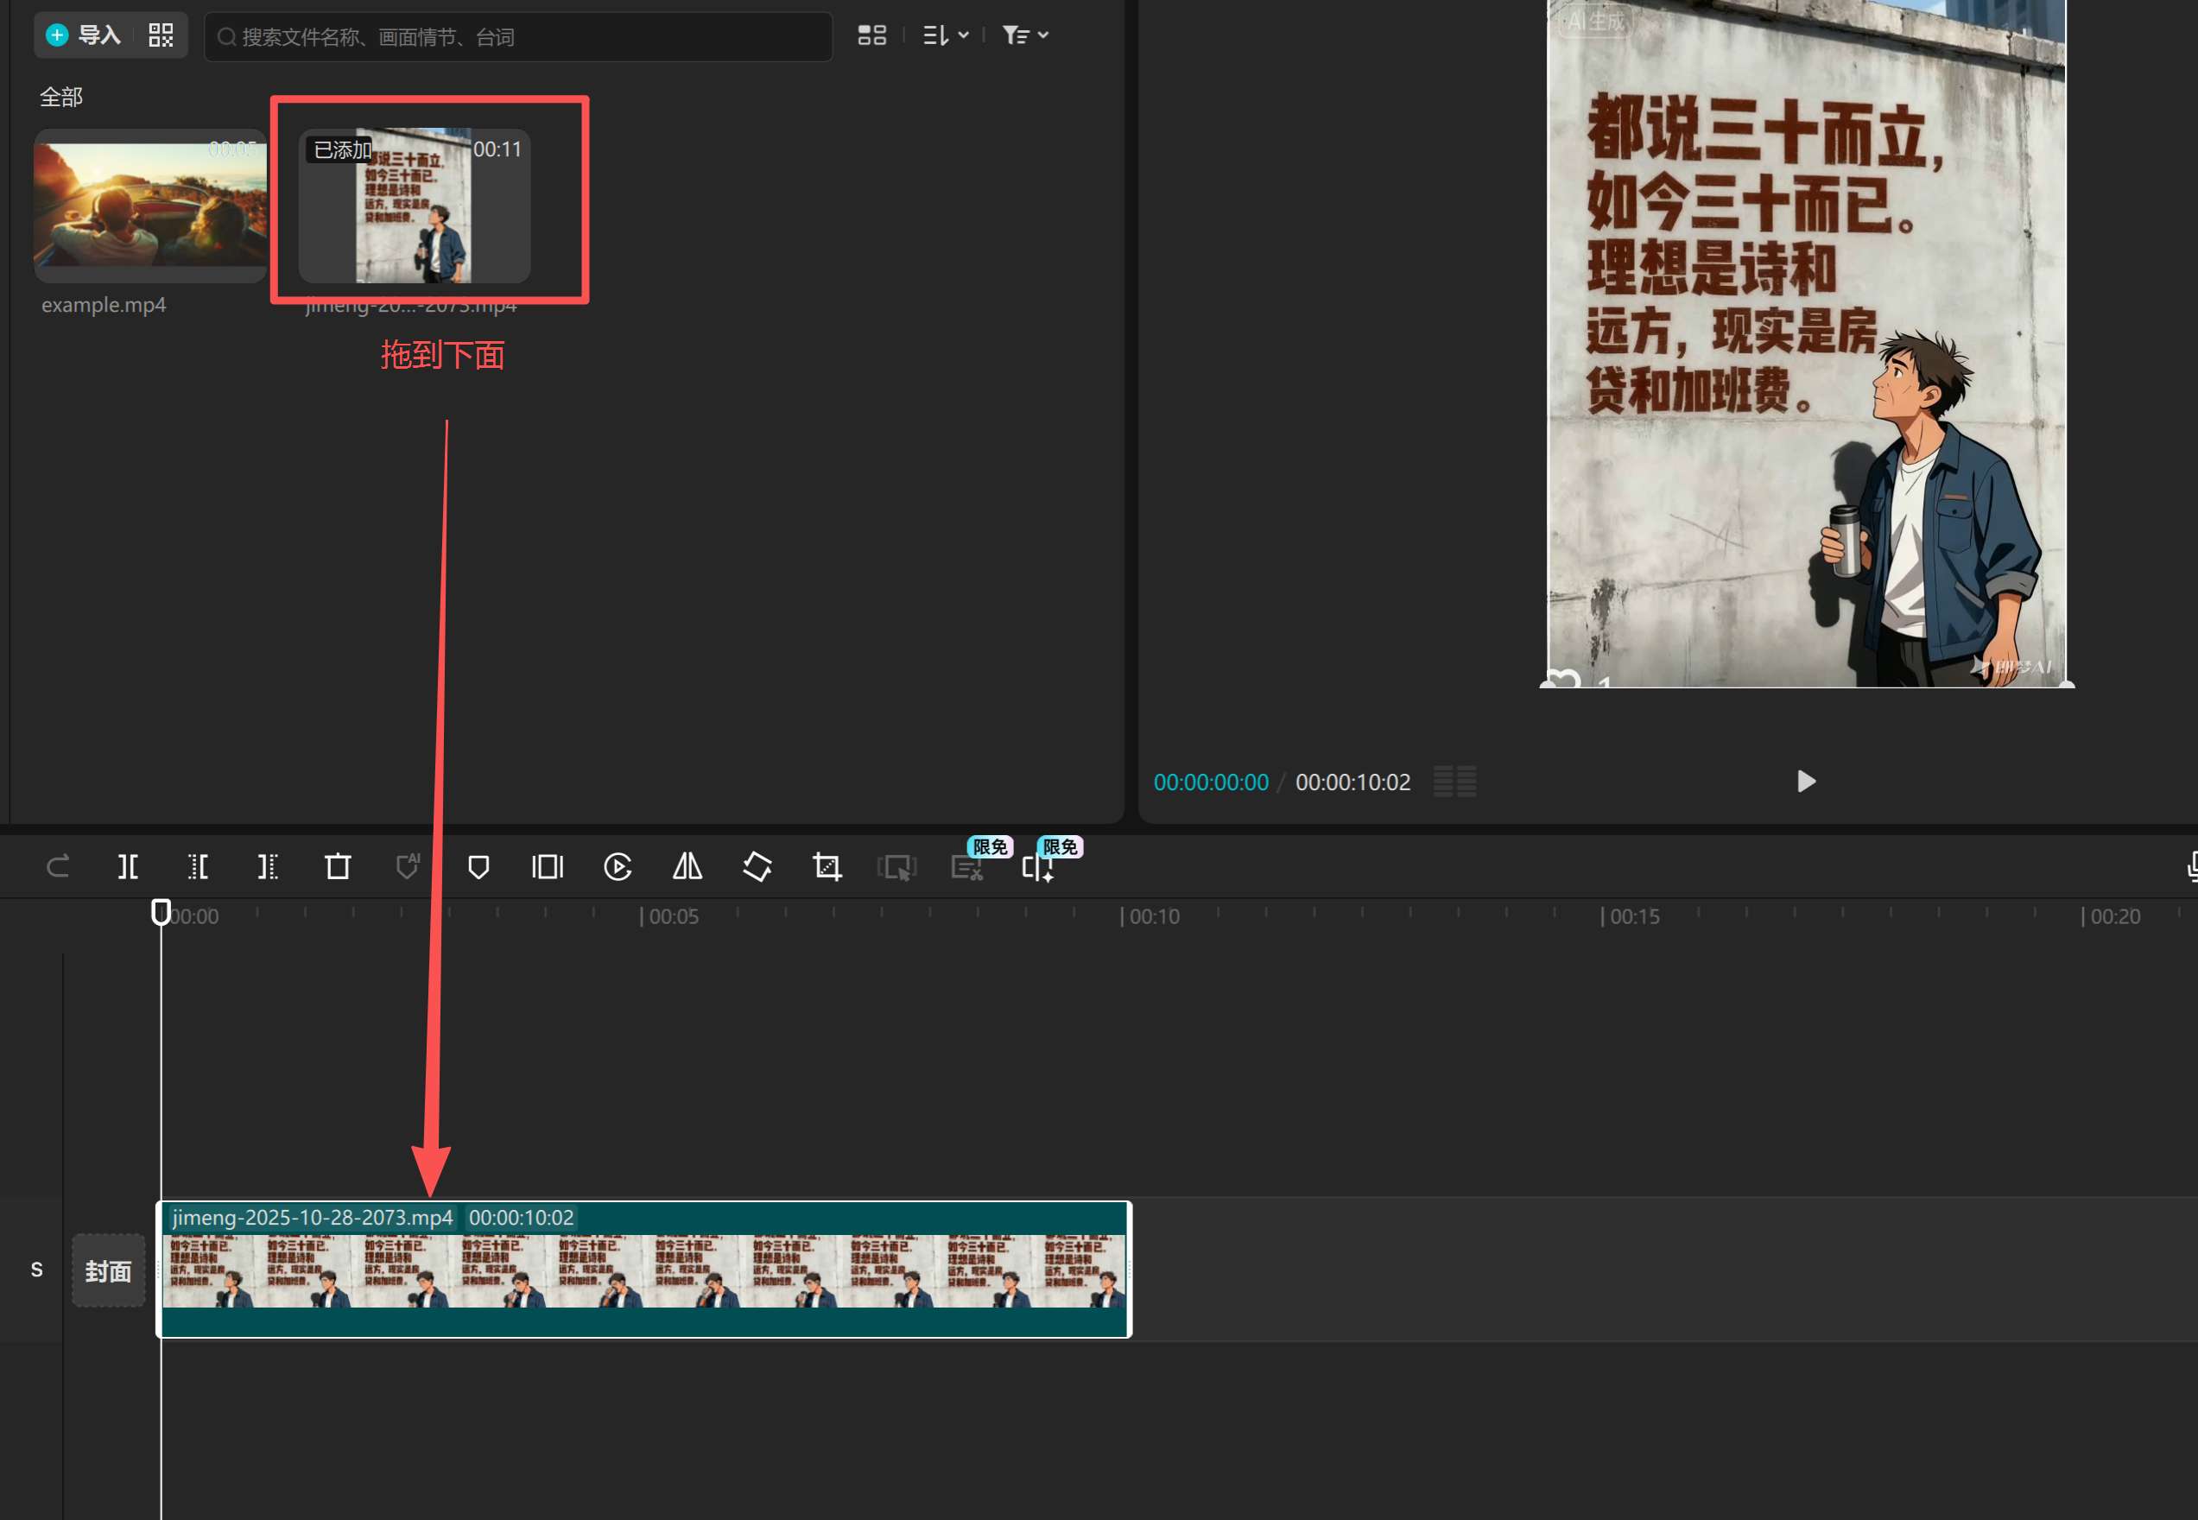The width and height of the screenshot is (2198, 1520).
Task: Click the redo arrow
Action: pos(58,867)
